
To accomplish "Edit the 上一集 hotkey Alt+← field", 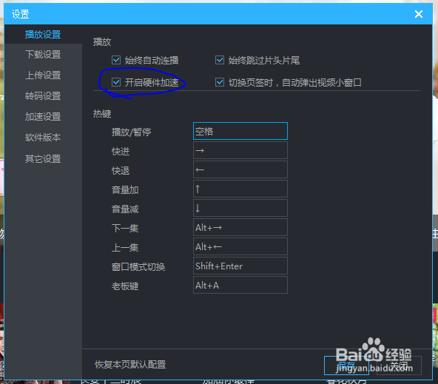I will [240, 246].
